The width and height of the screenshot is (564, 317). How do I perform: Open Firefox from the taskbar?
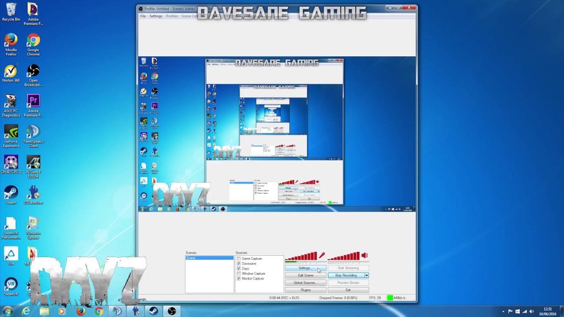pyautogui.click(x=80, y=311)
